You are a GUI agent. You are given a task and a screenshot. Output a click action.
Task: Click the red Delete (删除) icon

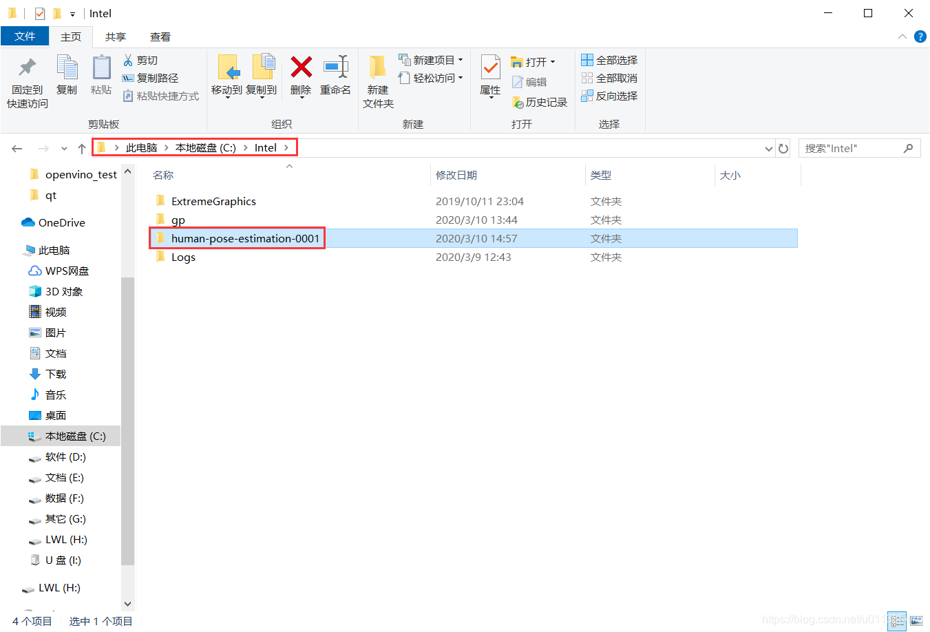301,67
